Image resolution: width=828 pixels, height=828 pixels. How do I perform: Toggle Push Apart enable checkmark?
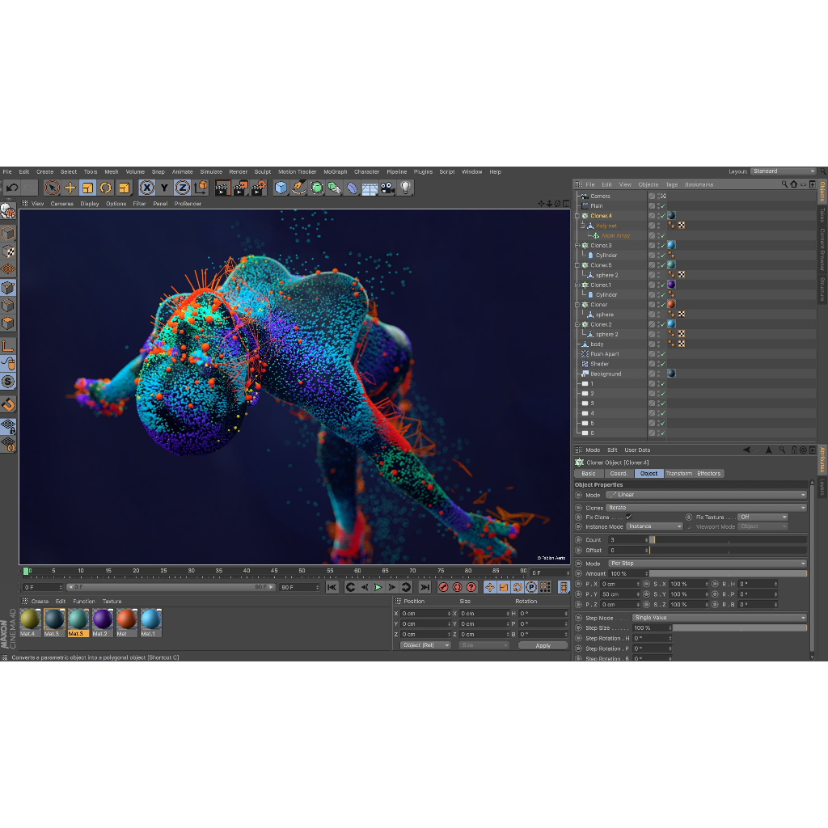[663, 354]
